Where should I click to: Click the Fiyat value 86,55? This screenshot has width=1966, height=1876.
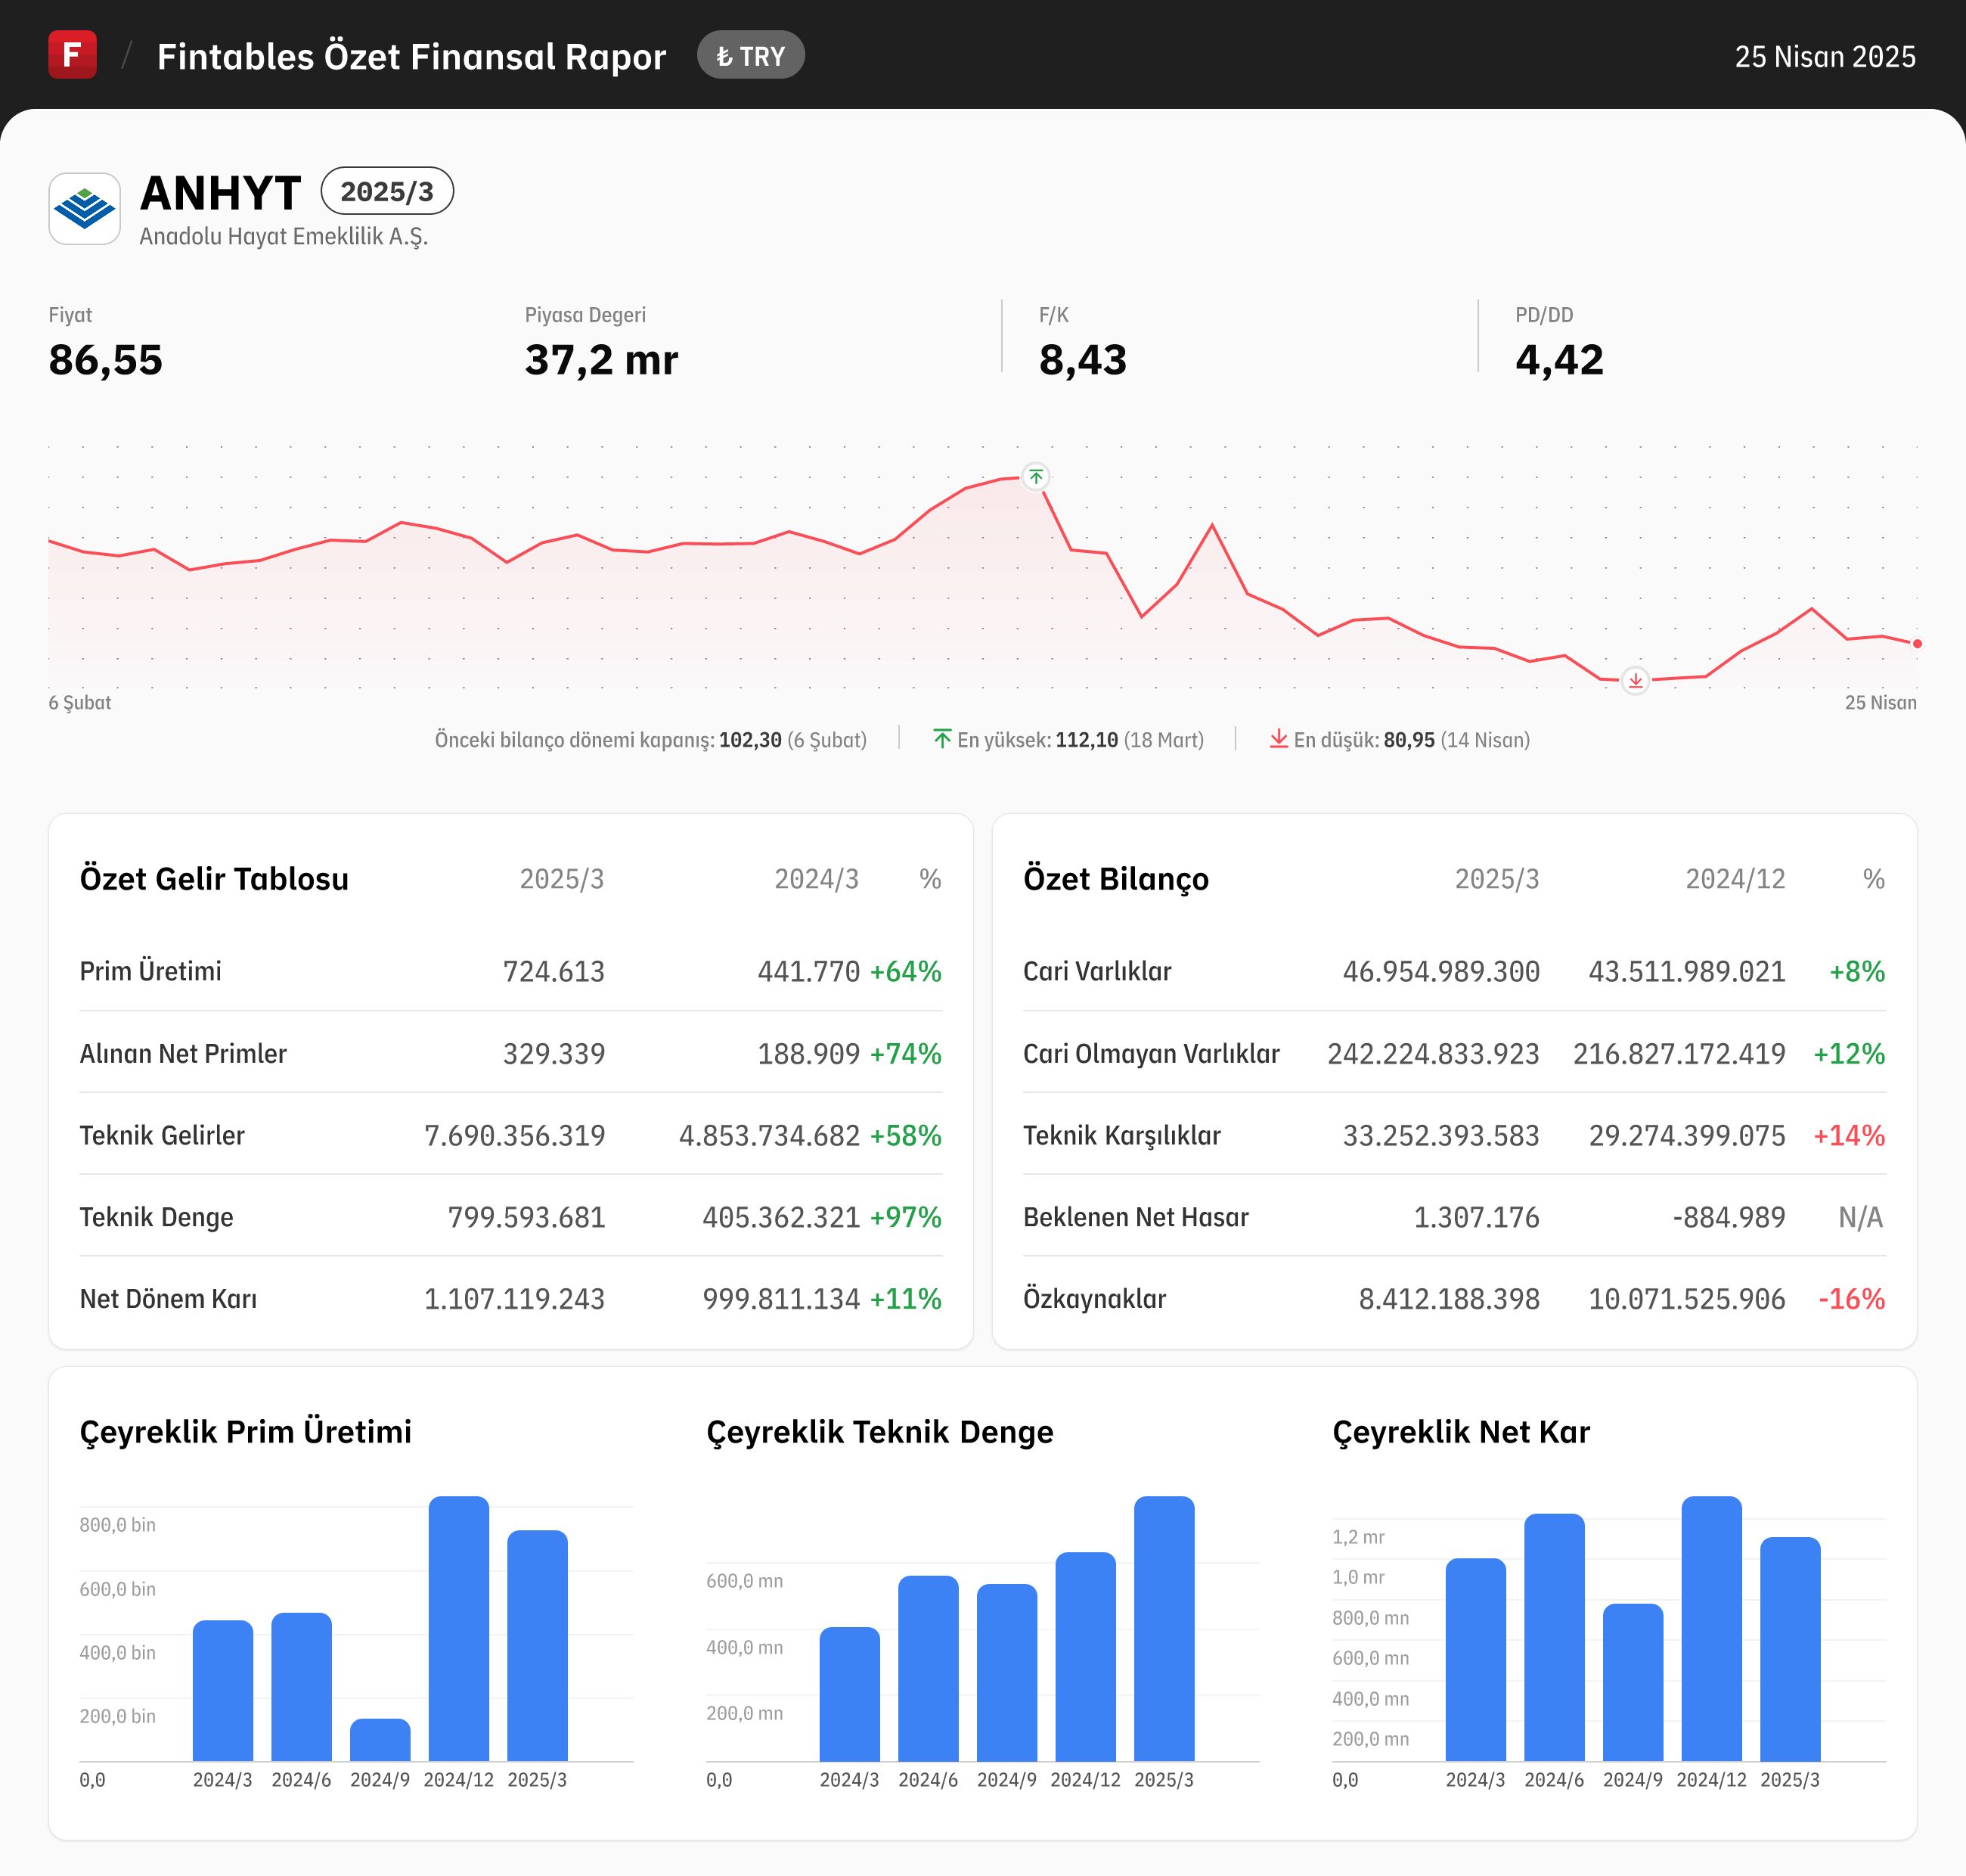105,360
